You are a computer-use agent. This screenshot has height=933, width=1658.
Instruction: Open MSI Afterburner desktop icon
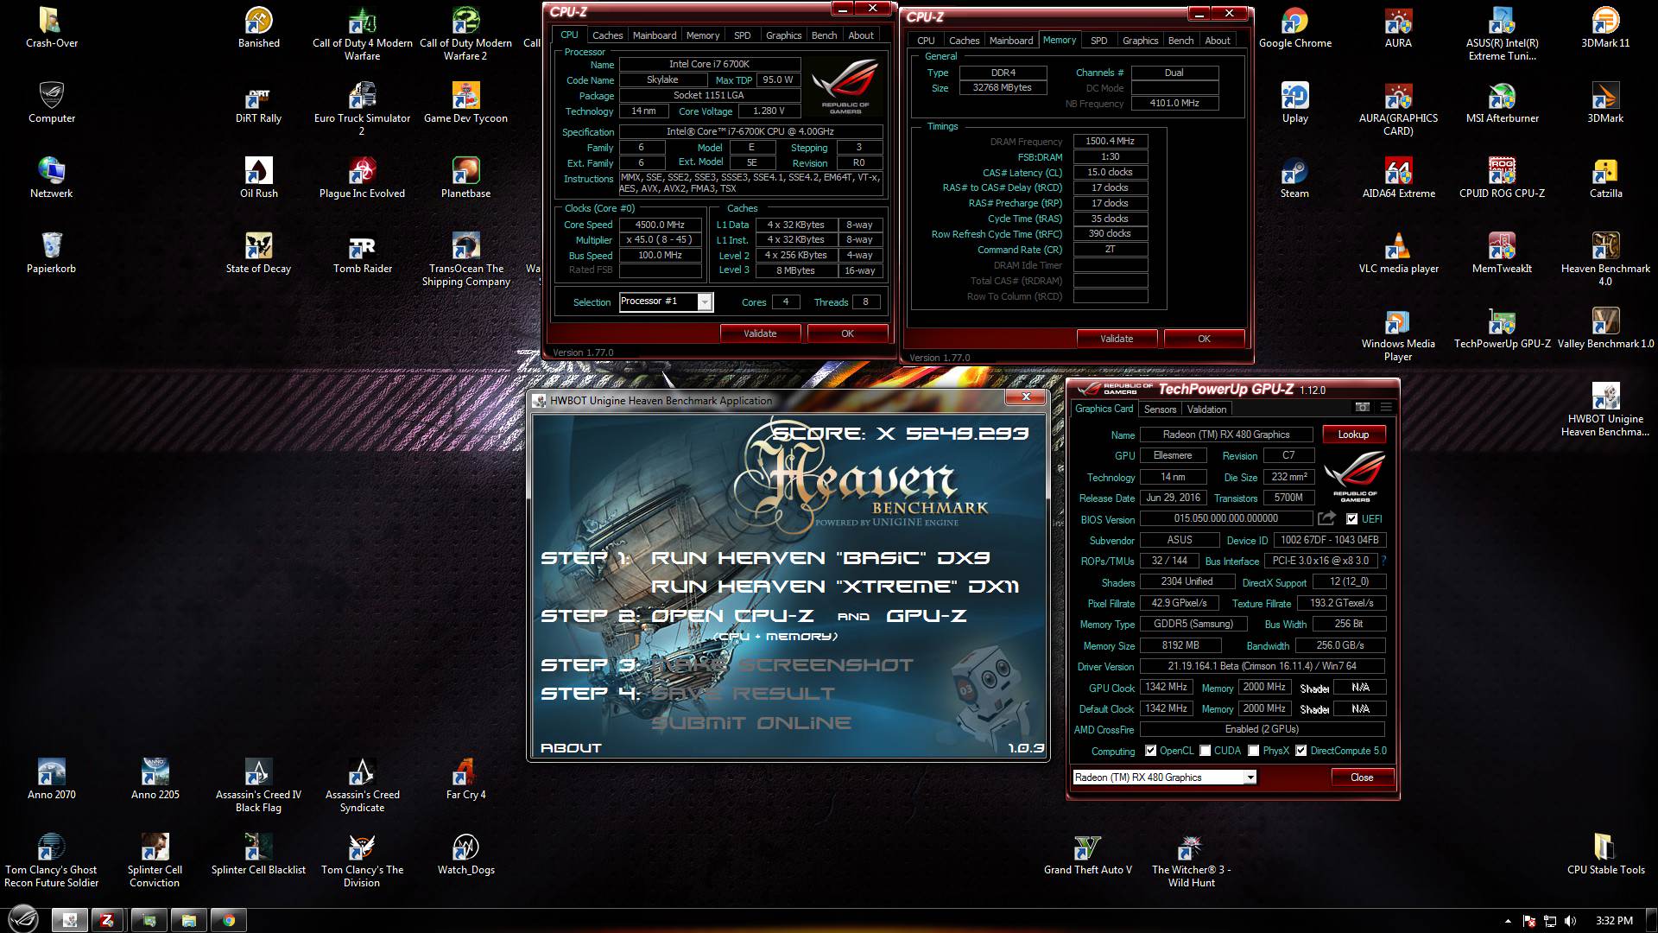(1503, 104)
